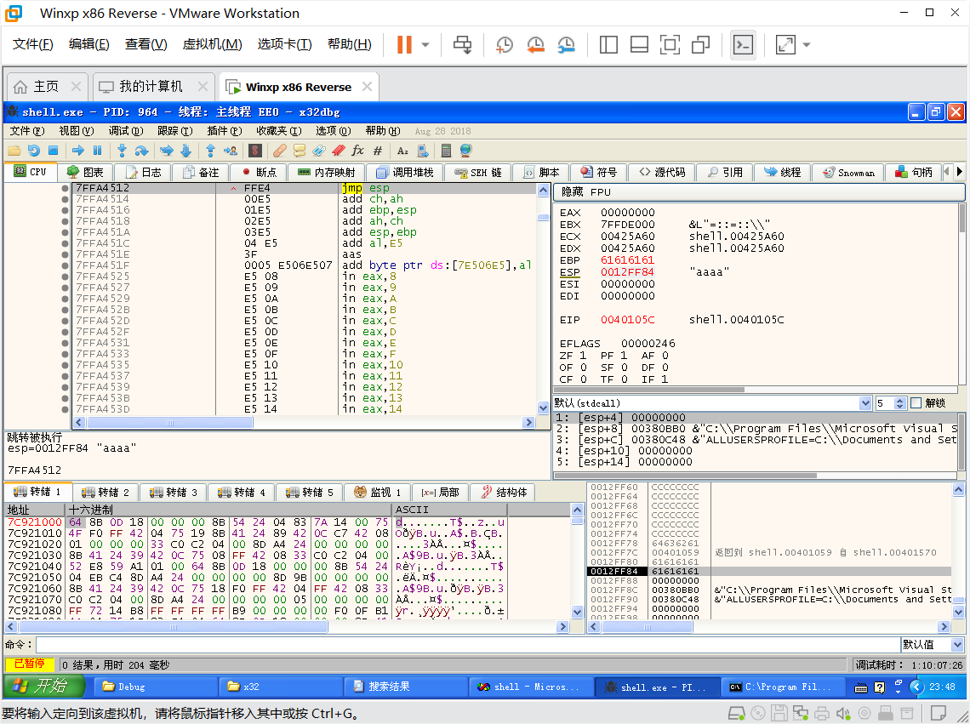Toggle breakpoint bullet at address 7FFA4539

(65, 387)
